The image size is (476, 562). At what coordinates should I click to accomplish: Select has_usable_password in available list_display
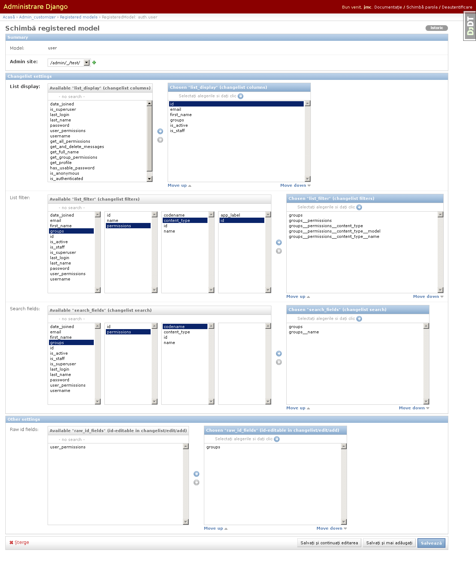pos(98,168)
